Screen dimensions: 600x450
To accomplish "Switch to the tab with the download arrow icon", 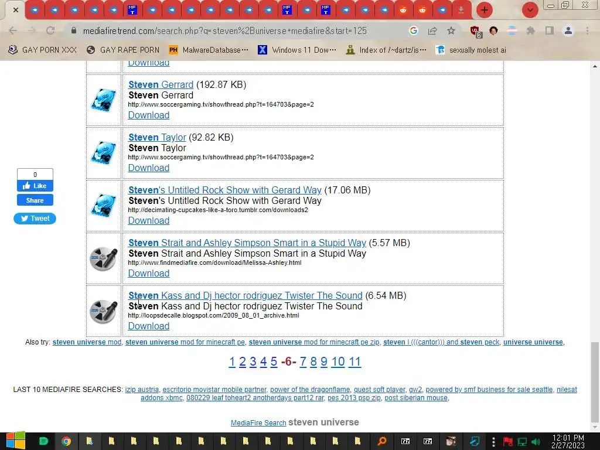I will (x=461, y=10).
